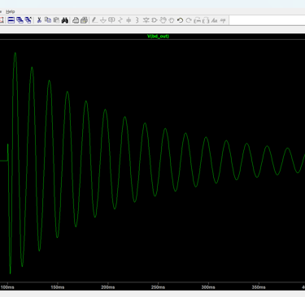The height and width of the screenshot is (297, 305).
Task: Click the Tile Horizontally windows icon
Action: (11, 20)
